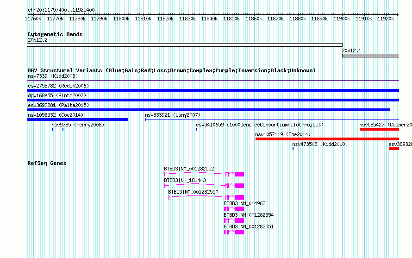Click the small nsv9785 blue bracket feature

[x=57, y=129]
